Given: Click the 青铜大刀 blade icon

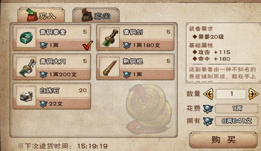Looking at the screenshot, I should (26, 67).
